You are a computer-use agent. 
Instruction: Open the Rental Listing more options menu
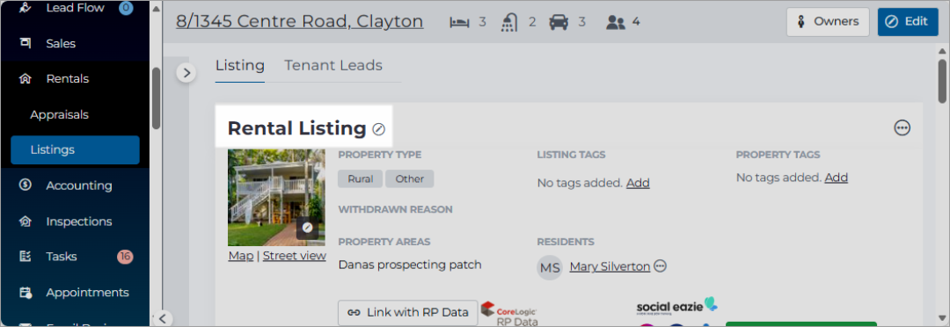coord(902,127)
